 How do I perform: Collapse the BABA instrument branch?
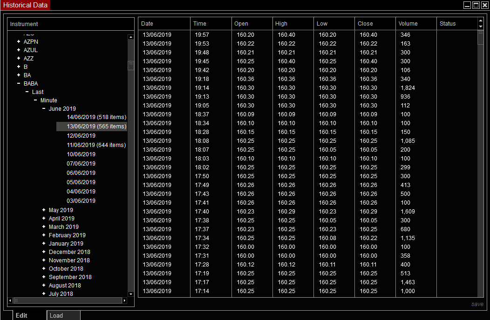18,83
